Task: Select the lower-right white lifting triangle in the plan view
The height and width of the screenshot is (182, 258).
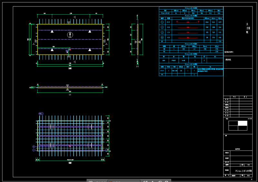Action: (x=90, y=50)
